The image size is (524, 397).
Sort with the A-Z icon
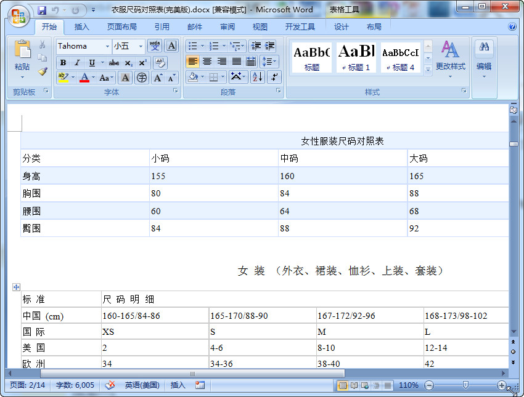pyautogui.click(x=257, y=77)
